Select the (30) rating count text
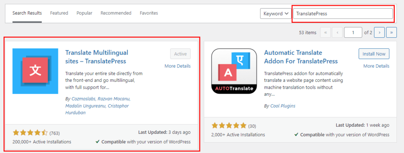 point(252,126)
